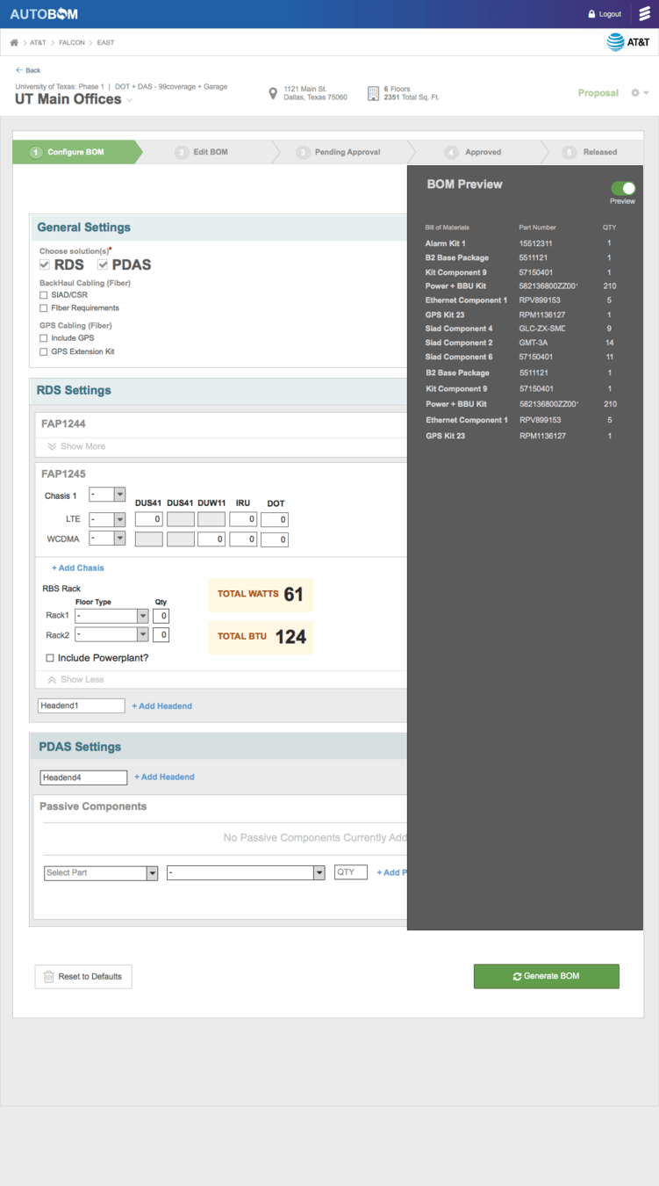
Task: Click Reset to Defaults button
Action: [83, 976]
